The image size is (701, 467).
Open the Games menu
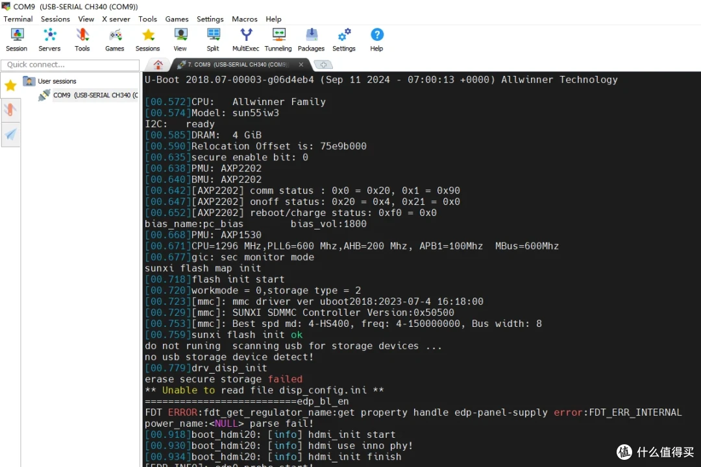177,19
